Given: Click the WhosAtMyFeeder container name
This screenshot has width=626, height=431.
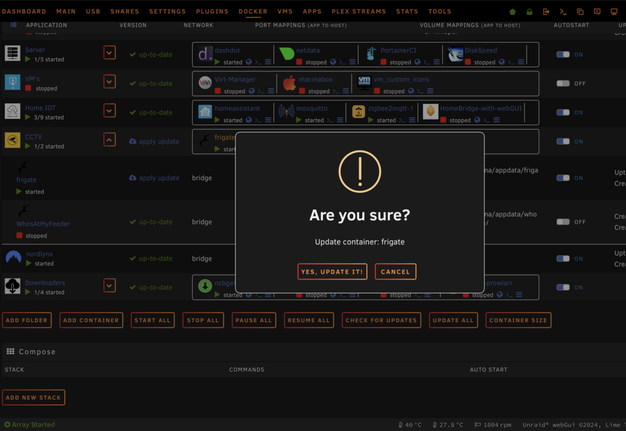Looking at the screenshot, I should pyautogui.click(x=43, y=224).
